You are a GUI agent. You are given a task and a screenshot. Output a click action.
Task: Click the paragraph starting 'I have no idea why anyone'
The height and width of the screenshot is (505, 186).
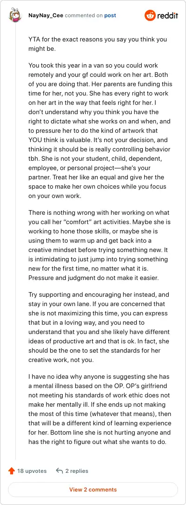point(100,409)
